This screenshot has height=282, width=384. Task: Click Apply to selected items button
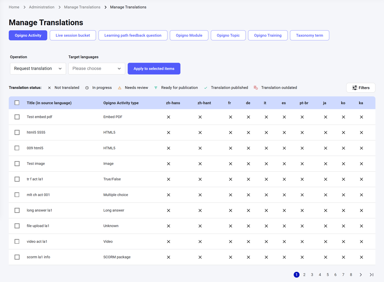154,69
